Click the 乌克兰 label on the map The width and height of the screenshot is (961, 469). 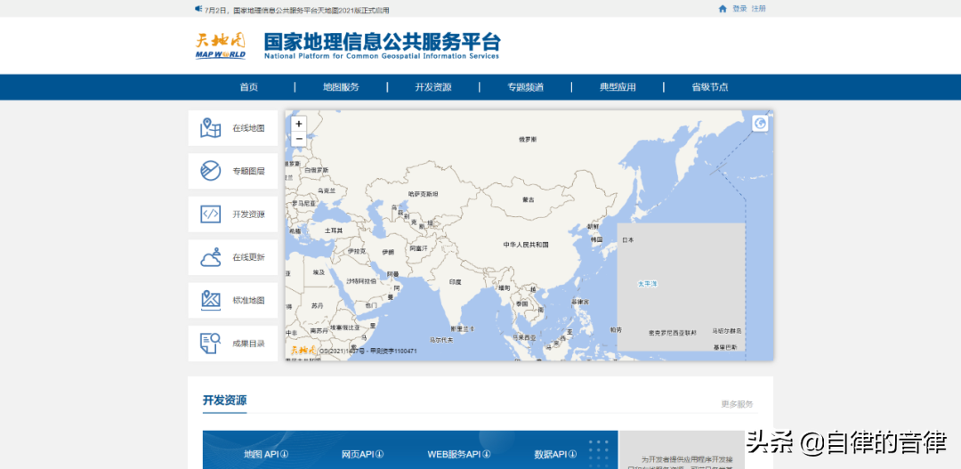point(326,190)
